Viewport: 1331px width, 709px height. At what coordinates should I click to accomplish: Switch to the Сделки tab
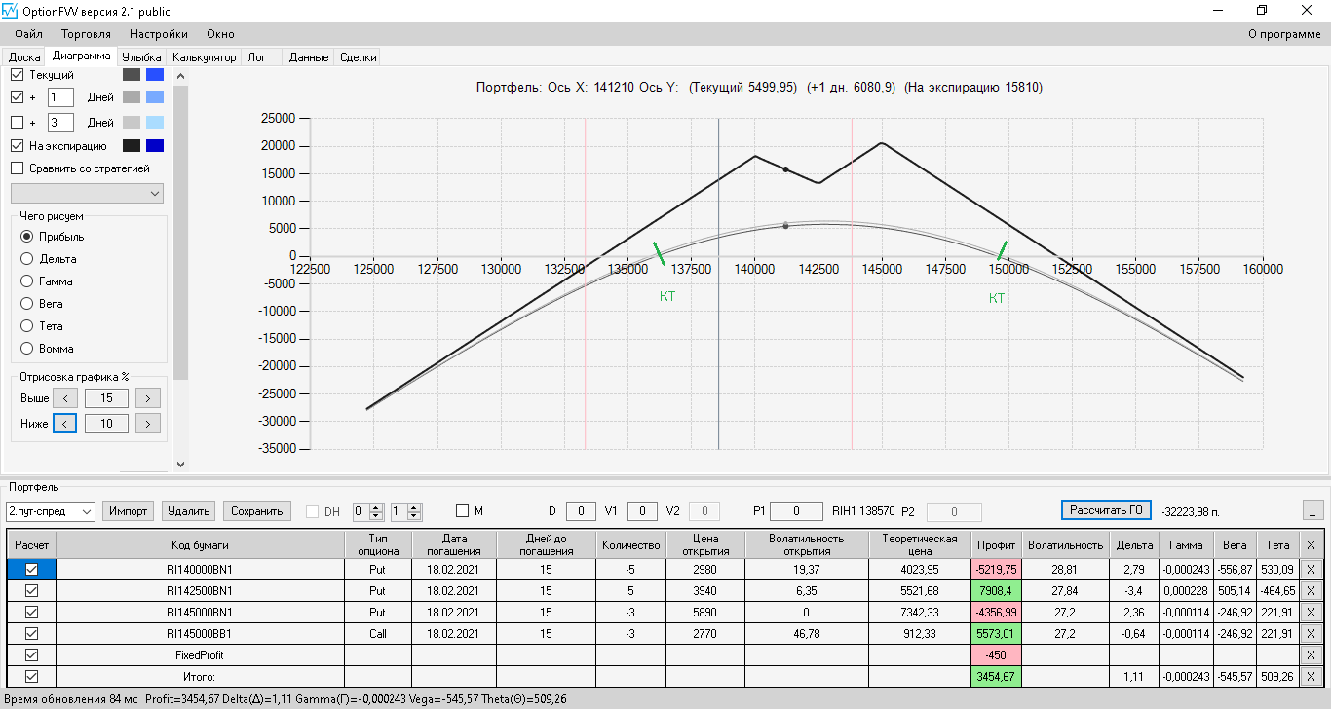coord(358,57)
